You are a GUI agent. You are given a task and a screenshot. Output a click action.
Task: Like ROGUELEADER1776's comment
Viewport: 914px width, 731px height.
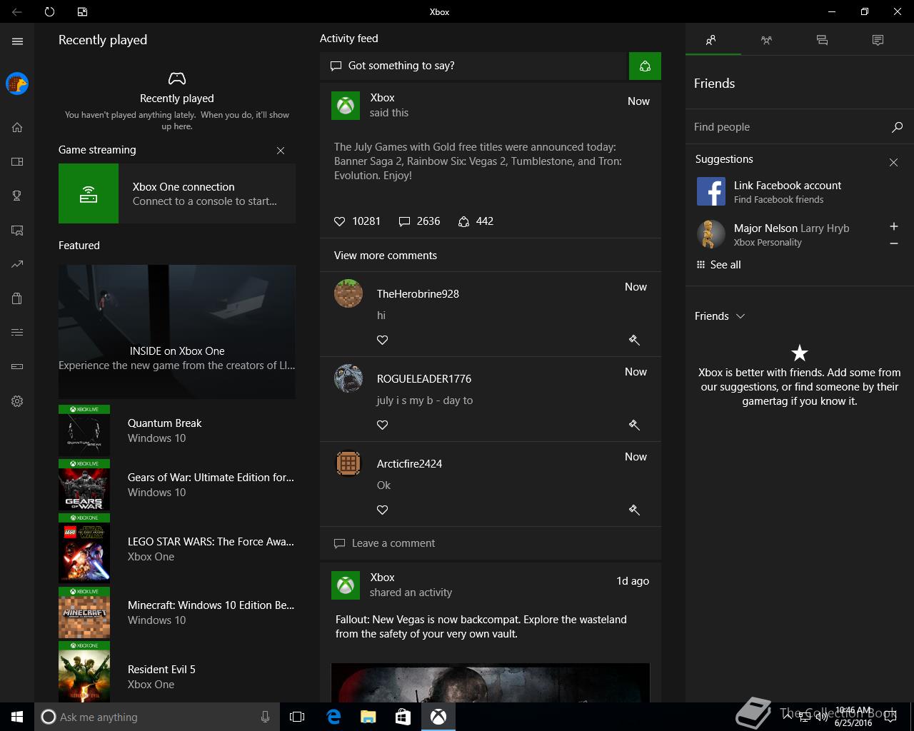click(383, 425)
